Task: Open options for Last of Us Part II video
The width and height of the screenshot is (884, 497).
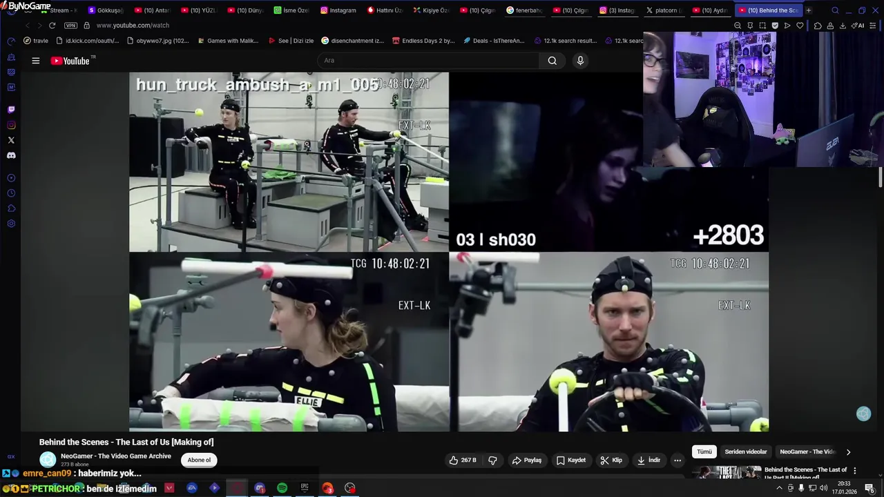Action: click(x=854, y=471)
